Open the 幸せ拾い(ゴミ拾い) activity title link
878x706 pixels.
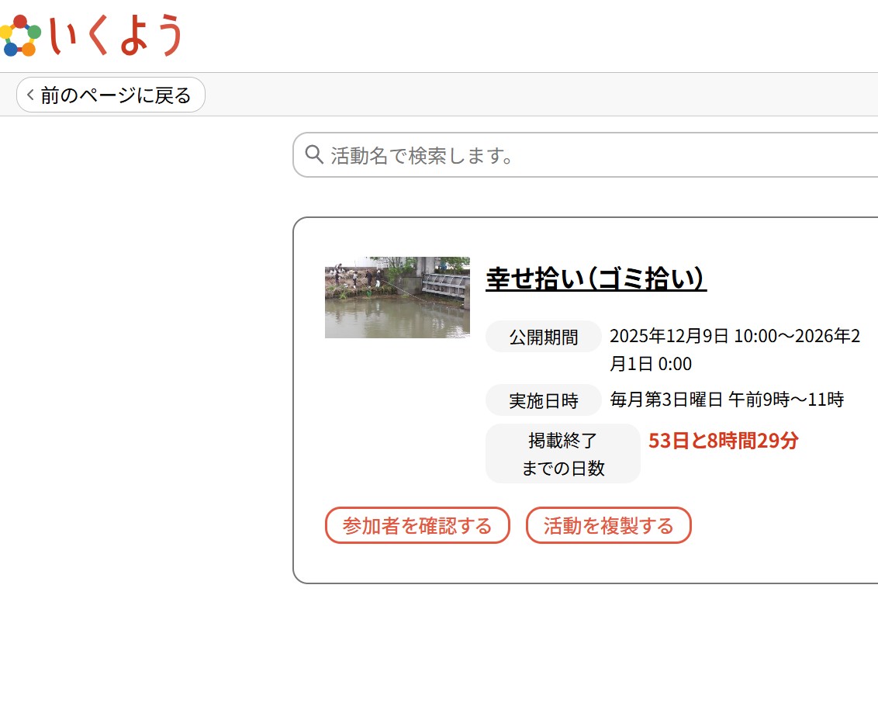[x=596, y=279]
